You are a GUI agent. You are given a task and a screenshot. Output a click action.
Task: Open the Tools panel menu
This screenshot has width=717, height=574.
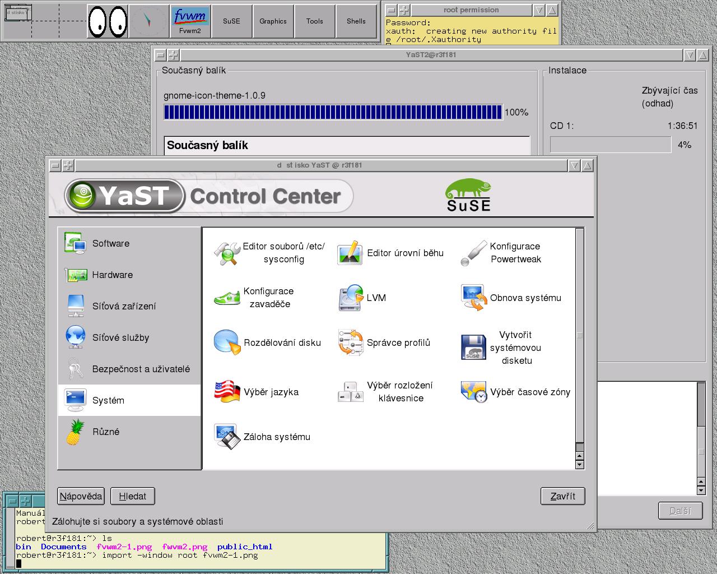pyautogui.click(x=314, y=21)
